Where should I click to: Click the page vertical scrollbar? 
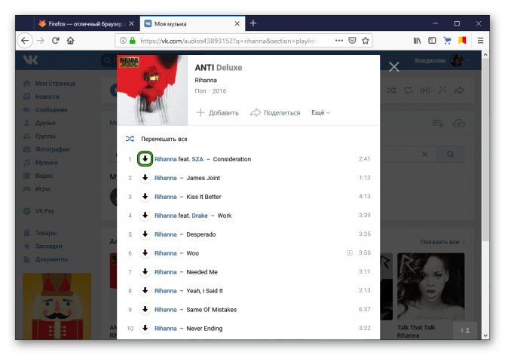point(485,148)
